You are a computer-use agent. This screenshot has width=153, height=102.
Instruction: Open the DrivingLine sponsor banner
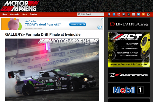(129, 24)
